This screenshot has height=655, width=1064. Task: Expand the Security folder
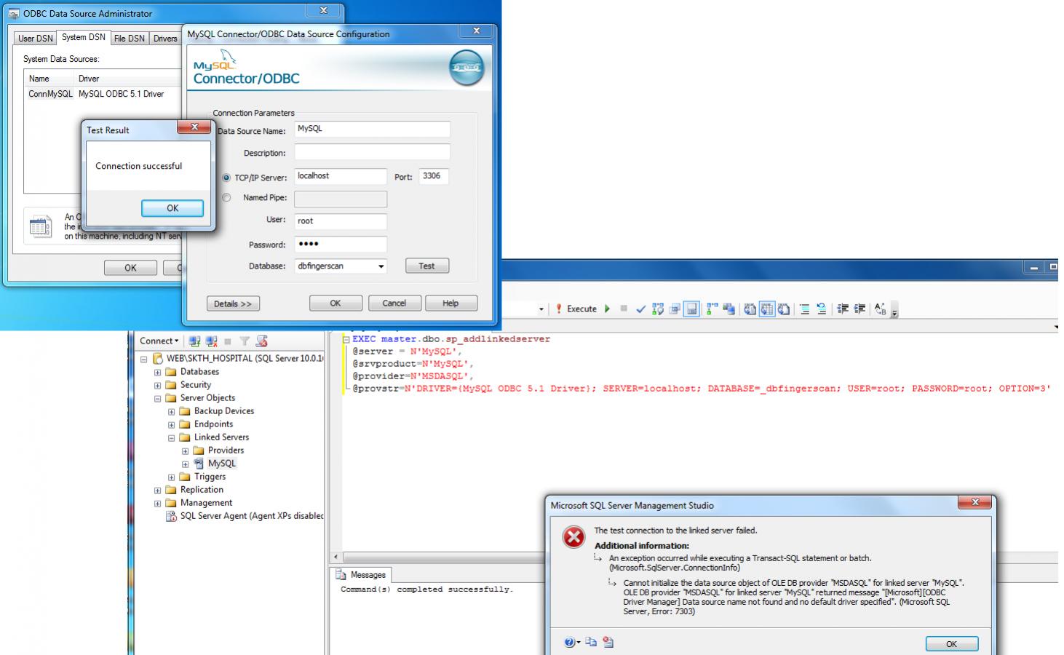point(157,385)
